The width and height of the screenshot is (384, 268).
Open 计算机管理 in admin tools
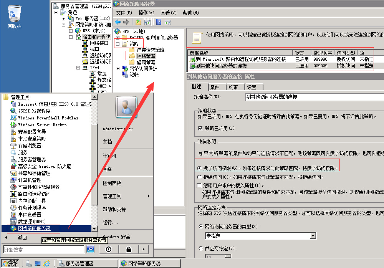click(26, 180)
